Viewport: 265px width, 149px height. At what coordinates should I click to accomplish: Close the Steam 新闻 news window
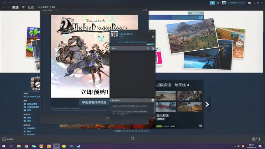click(146, 10)
